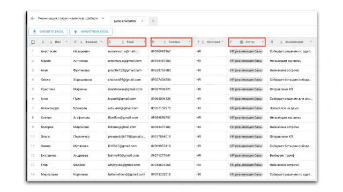Click the text-type icon in the Фамилия header

(81, 42)
